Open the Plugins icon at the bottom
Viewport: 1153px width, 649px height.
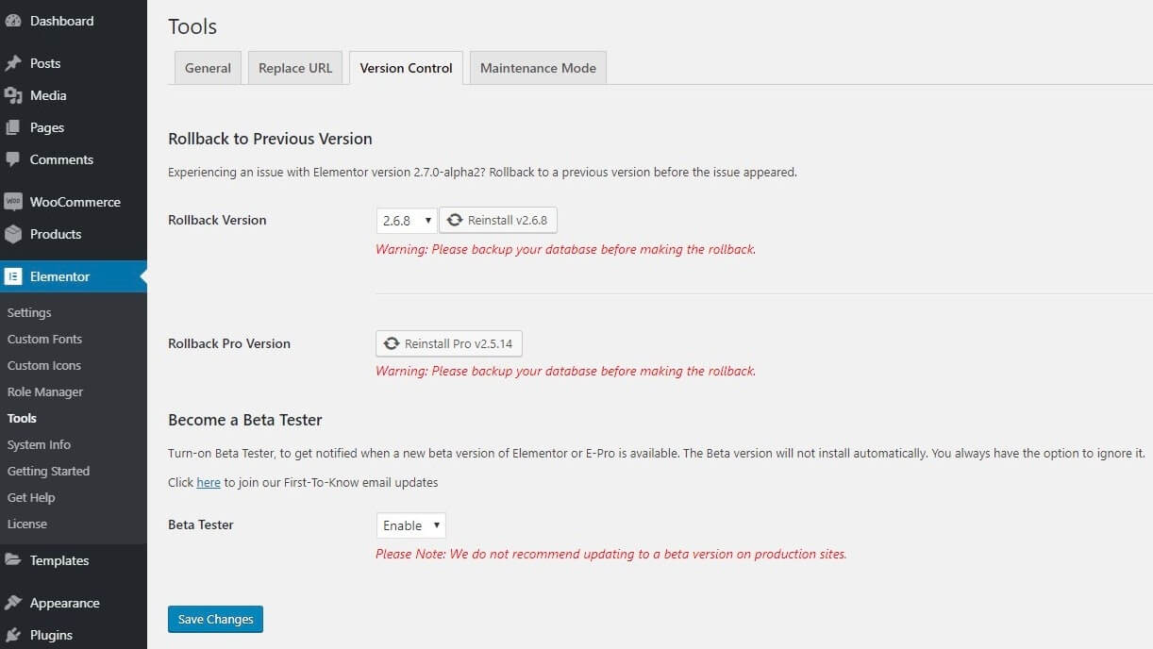point(15,634)
